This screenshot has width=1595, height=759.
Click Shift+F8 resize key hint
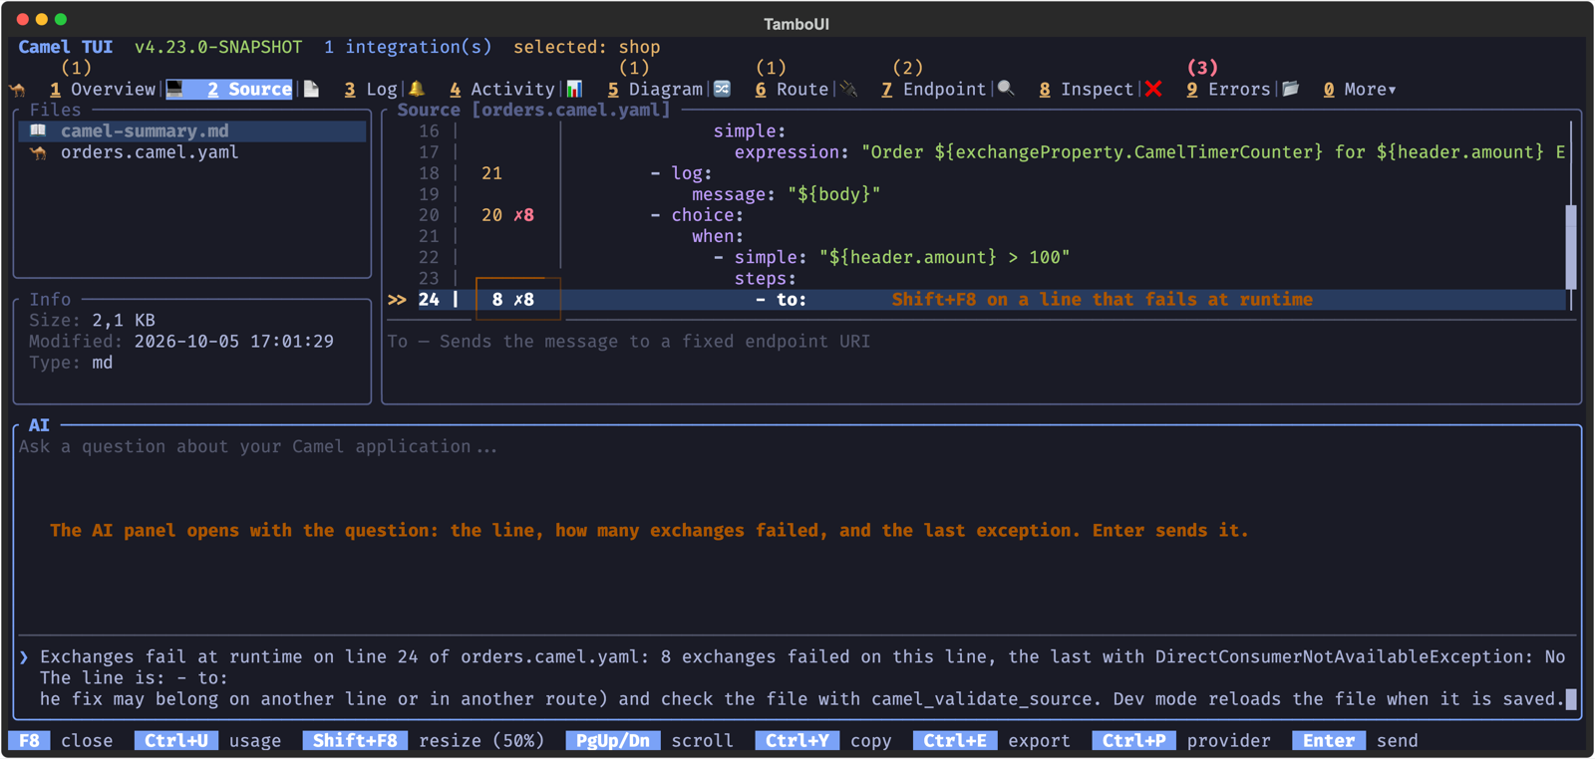pyautogui.click(x=424, y=741)
